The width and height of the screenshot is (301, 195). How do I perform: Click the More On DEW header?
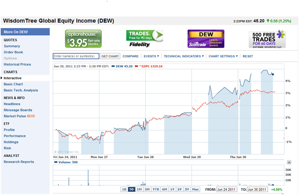click(25, 32)
